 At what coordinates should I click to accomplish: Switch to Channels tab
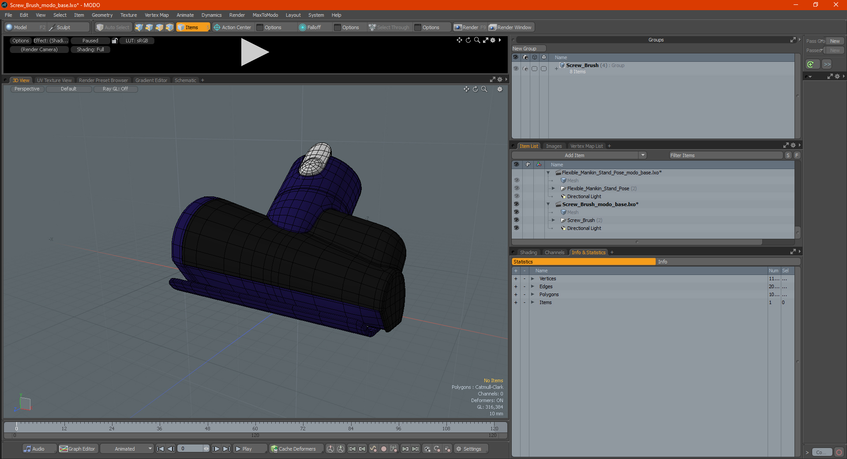click(x=555, y=252)
